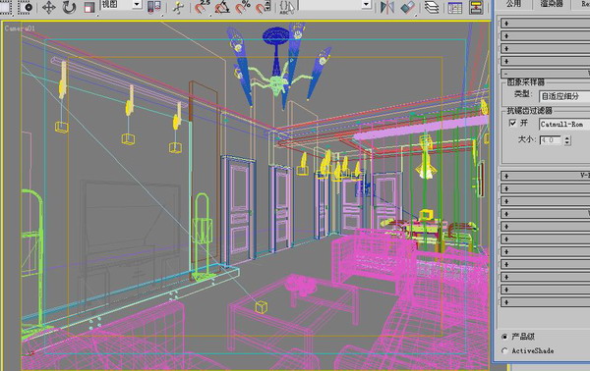Open Edit Named Selection Sets icon
Viewport: 590px width, 371px height.
tap(287, 7)
